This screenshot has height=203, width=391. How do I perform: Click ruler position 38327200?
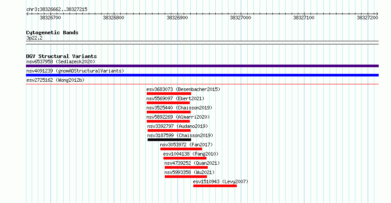click(x=367, y=18)
